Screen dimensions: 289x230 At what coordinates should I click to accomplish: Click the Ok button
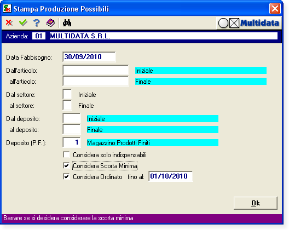point(256,203)
